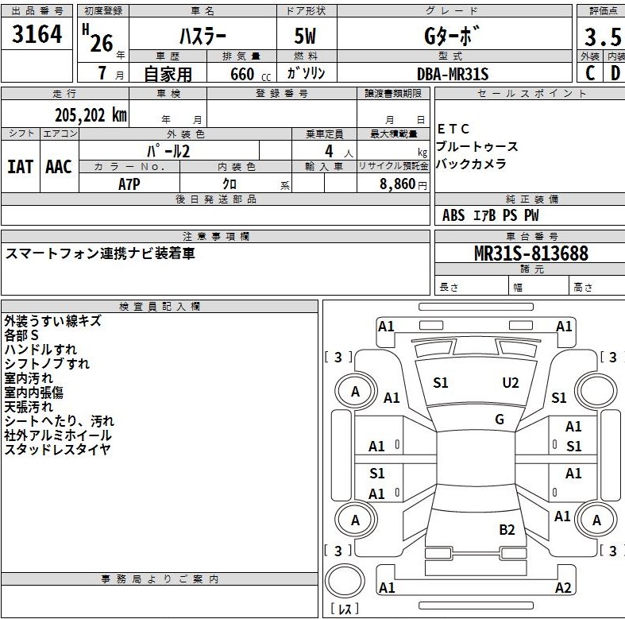This screenshot has width=625, height=619.
Task: Select the registration year H26
Action: coord(99,39)
